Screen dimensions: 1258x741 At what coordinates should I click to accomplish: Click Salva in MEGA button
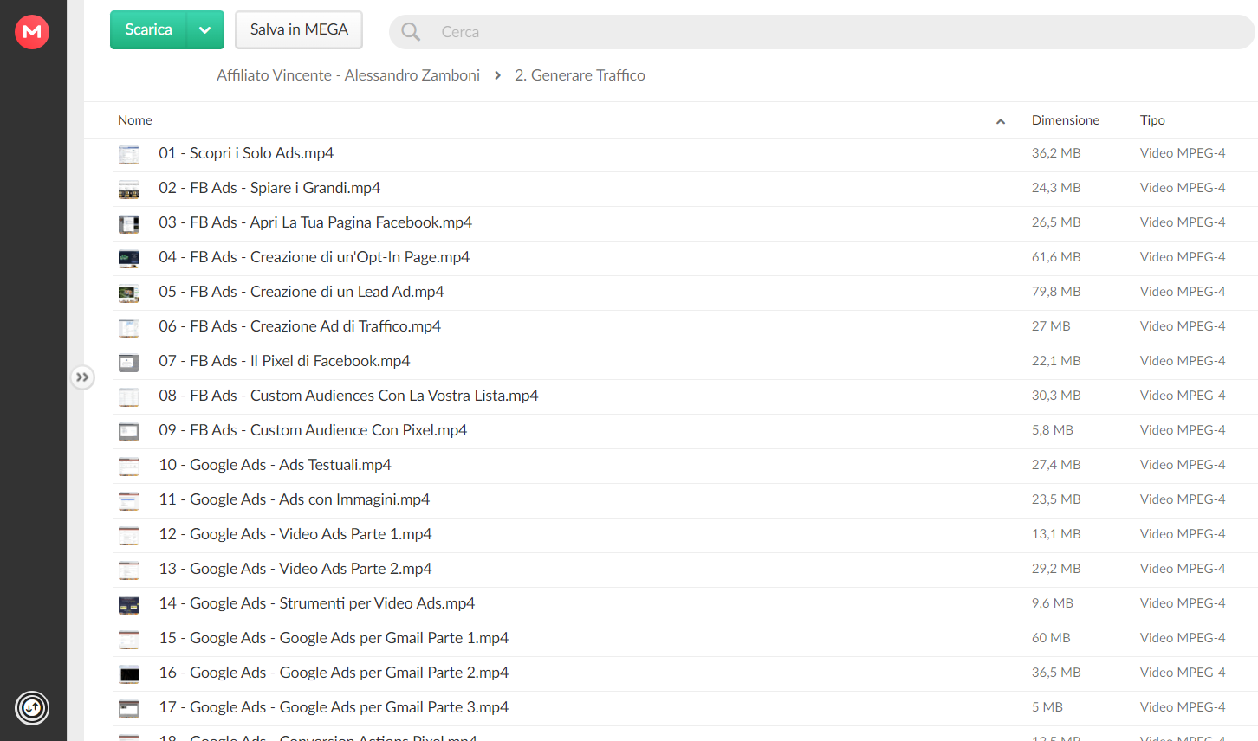[299, 29]
